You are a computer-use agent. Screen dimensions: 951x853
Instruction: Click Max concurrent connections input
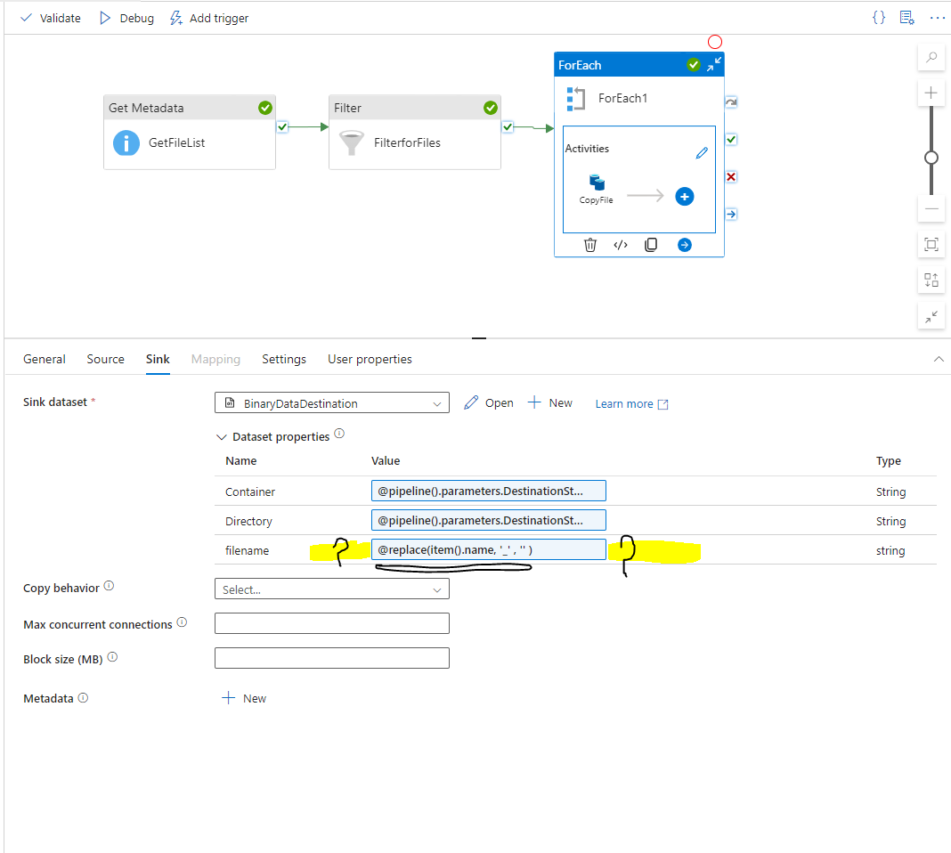pyautogui.click(x=332, y=623)
